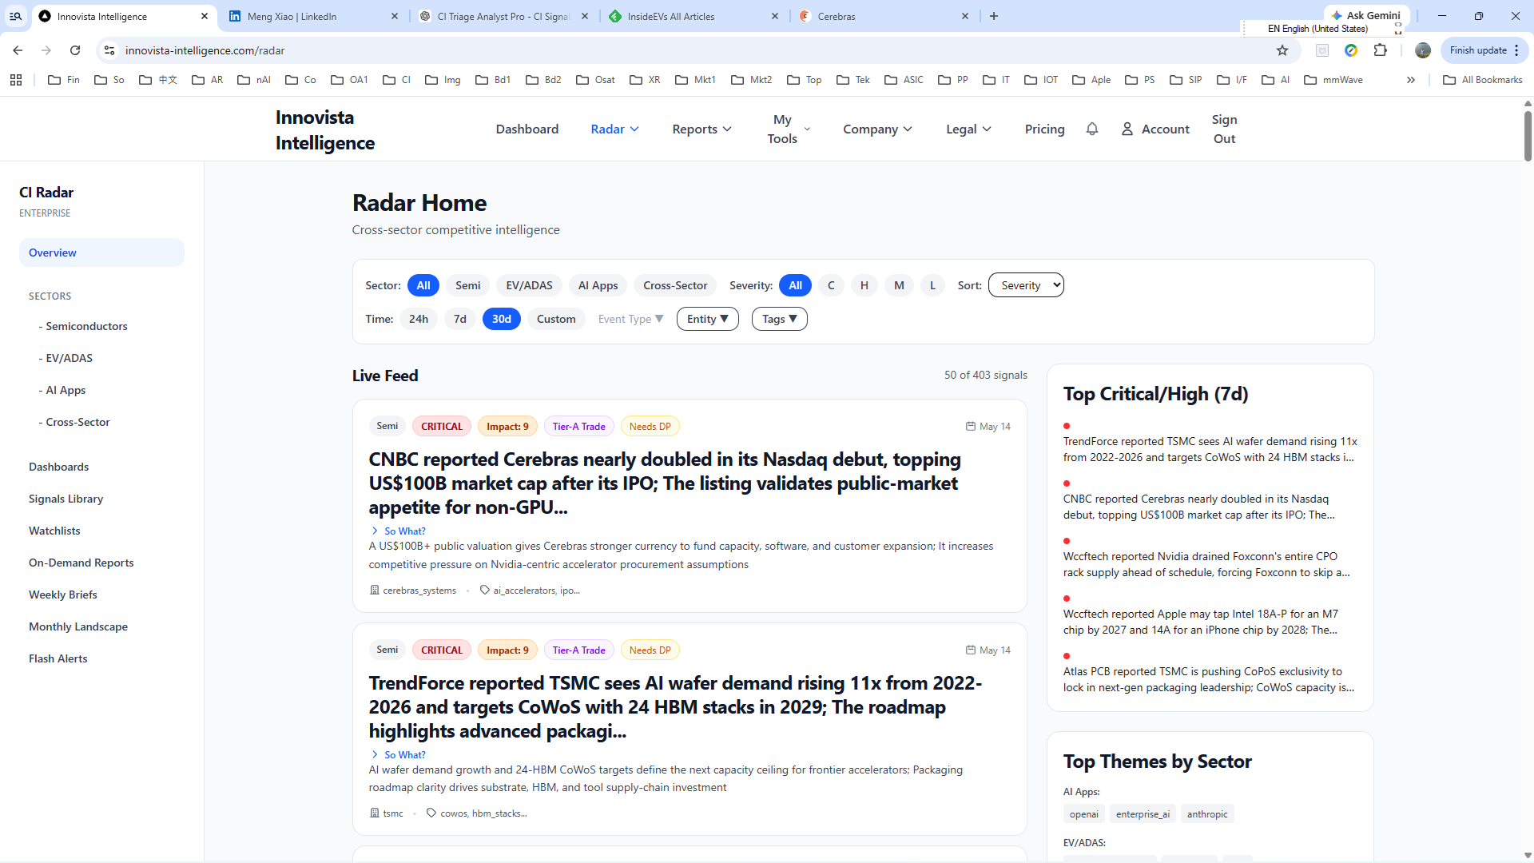Open Pricing page
Viewport: 1534px width, 863px height.
tap(1044, 129)
